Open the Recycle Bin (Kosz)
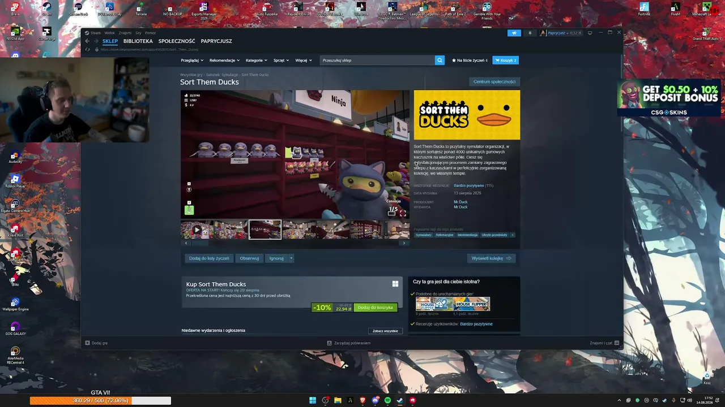725x407 pixels. pyautogui.click(x=707, y=378)
